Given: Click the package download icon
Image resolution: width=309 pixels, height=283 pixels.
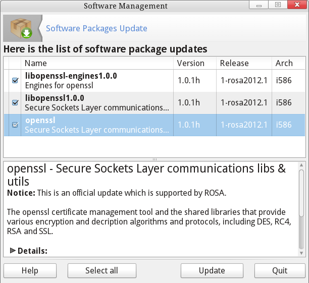Looking at the screenshot, I should click(22, 28).
